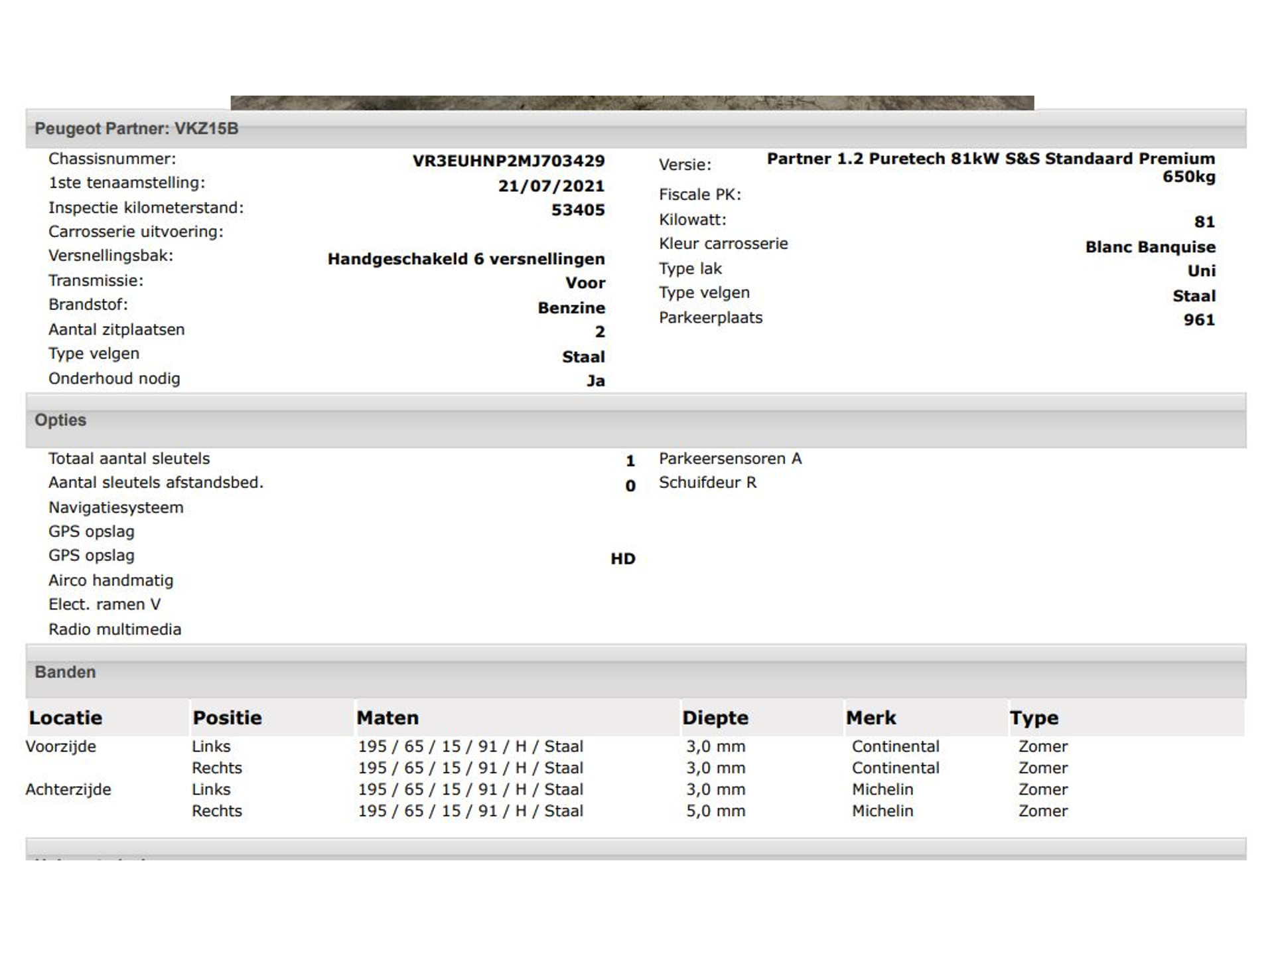
Task: Click the vehicle photo strip at top
Action: [632, 103]
